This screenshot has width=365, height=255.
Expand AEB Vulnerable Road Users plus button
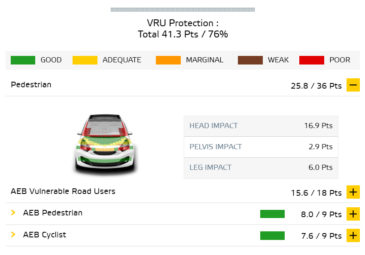pyautogui.click(x=353, y=192)
